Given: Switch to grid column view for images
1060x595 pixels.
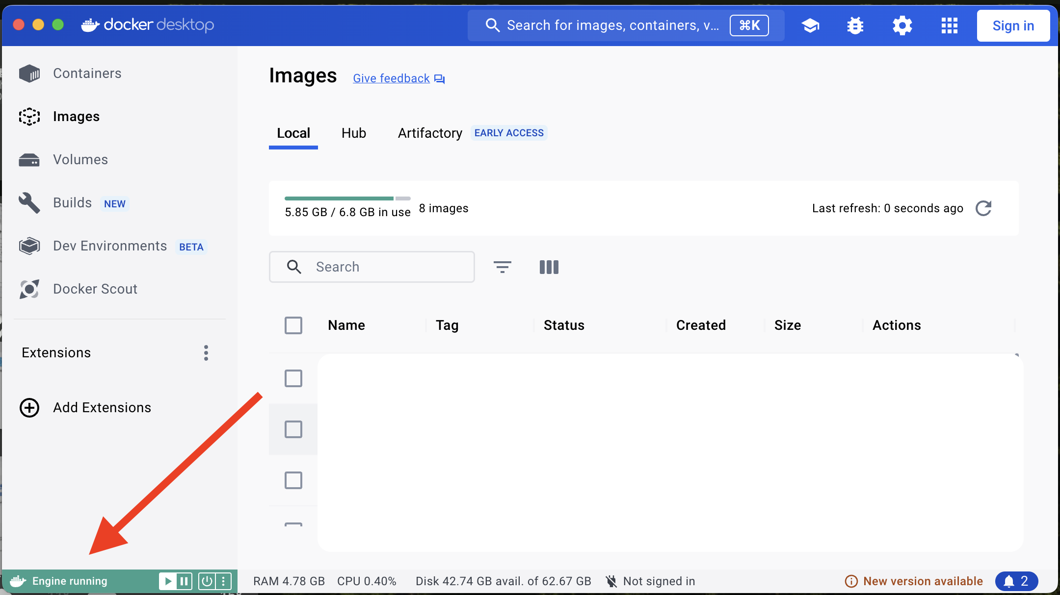Looking at the screenshot, I should tap(549, 267).
